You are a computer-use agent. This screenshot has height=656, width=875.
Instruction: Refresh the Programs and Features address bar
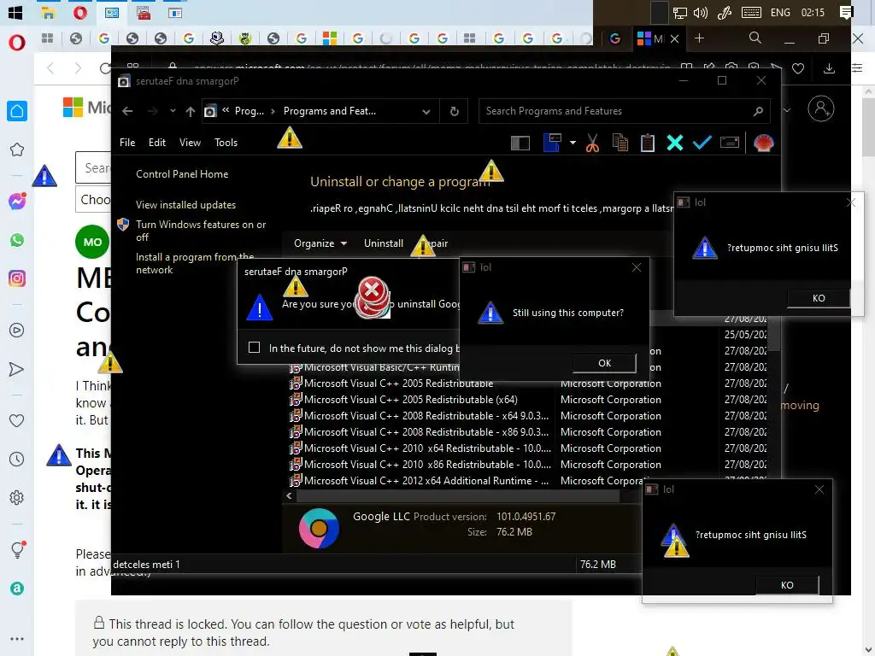click(x=455, y=111)
